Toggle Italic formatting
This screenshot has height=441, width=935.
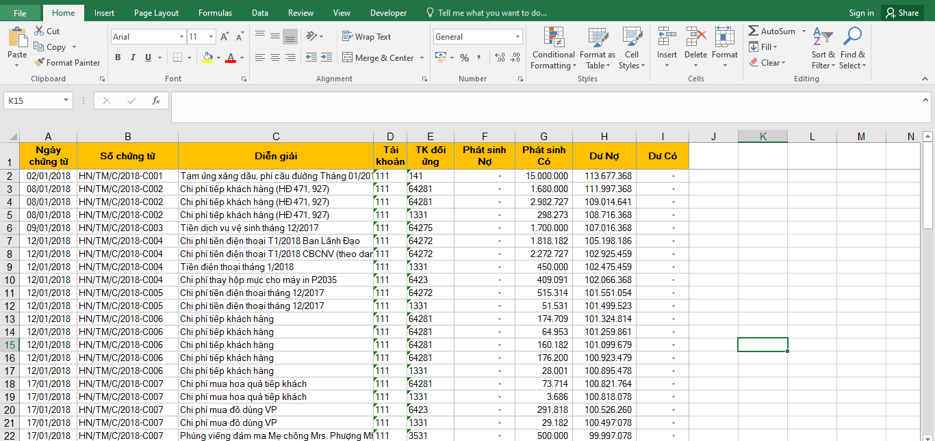pos(133,58)
